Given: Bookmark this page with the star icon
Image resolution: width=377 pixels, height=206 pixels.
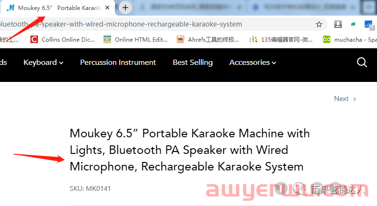Looking at the screenshot, I should (x=319, y=24).
